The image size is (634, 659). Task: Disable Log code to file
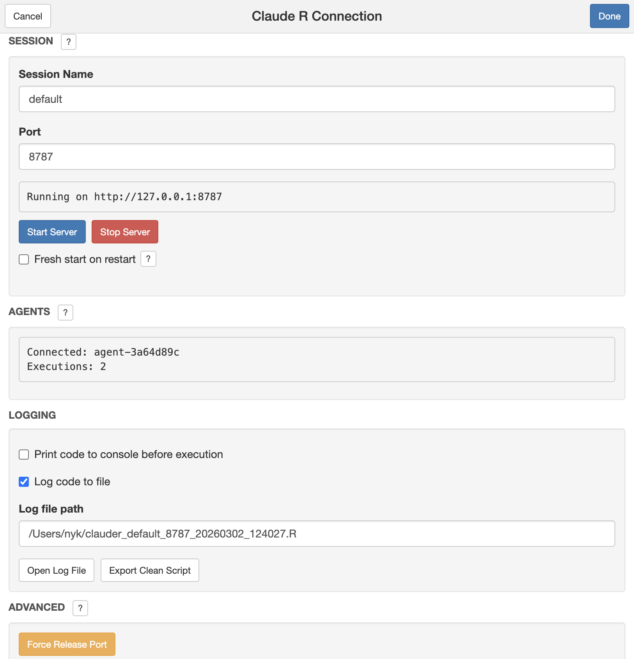pos(24,482)
